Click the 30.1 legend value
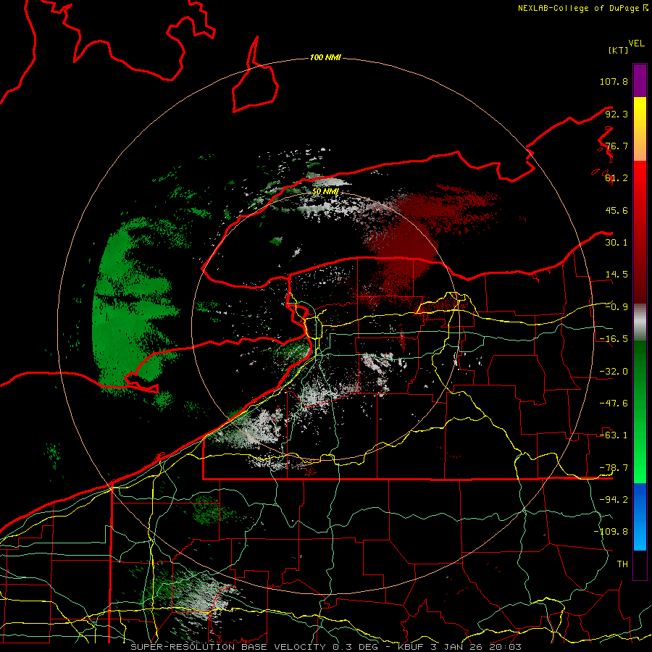 pos(617,243)
